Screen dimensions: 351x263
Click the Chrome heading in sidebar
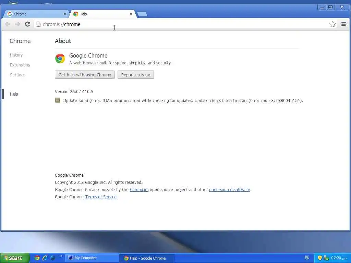point(20,41)
